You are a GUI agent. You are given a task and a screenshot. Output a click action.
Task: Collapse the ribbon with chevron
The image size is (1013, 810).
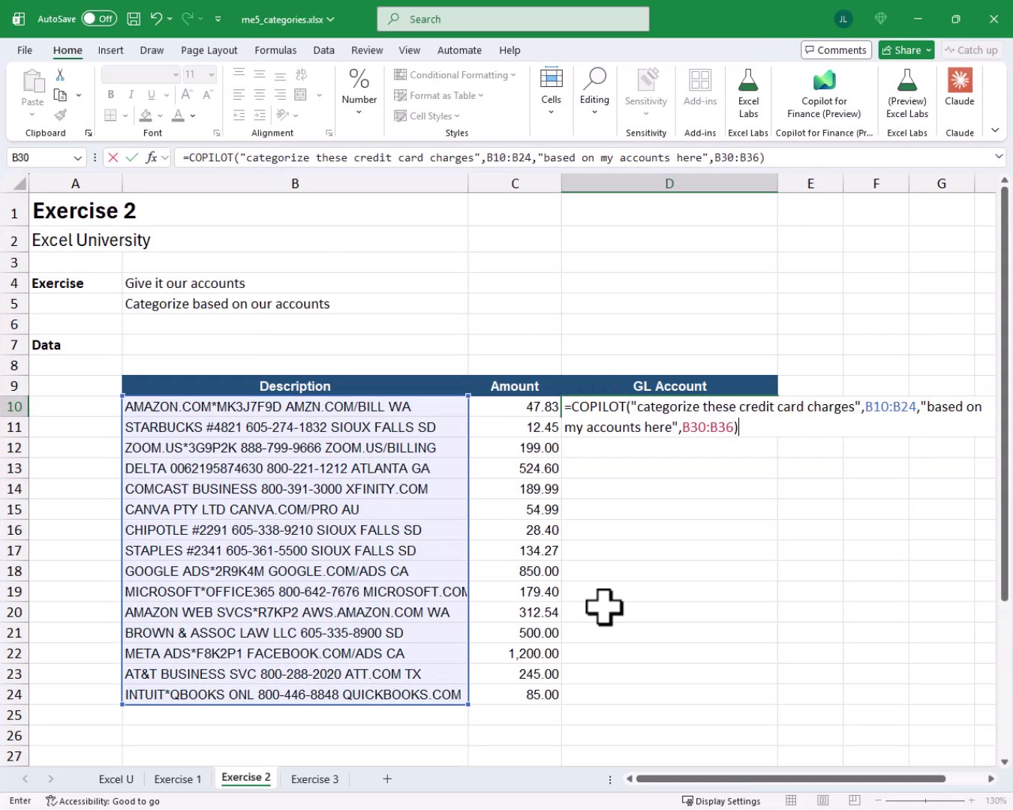click(x=995, y=130)
